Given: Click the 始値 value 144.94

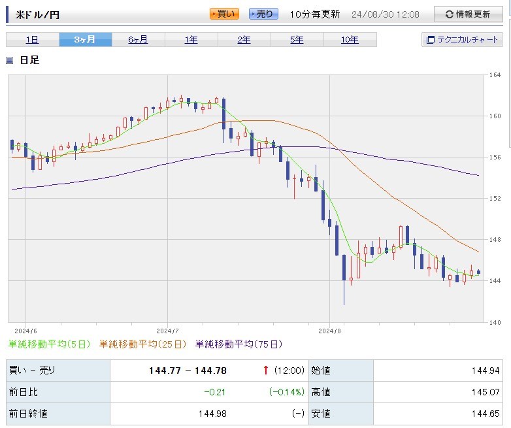Looking at the screenshot, I should click(x=486, y=370).
